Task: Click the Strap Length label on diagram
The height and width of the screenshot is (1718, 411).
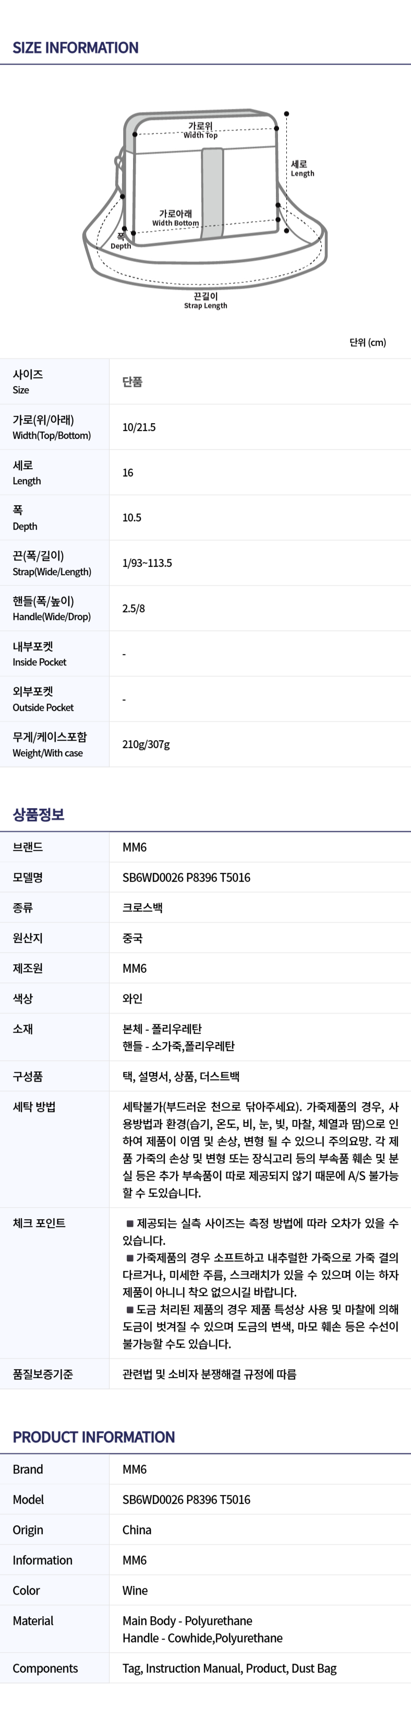Action: coord(206,301)
